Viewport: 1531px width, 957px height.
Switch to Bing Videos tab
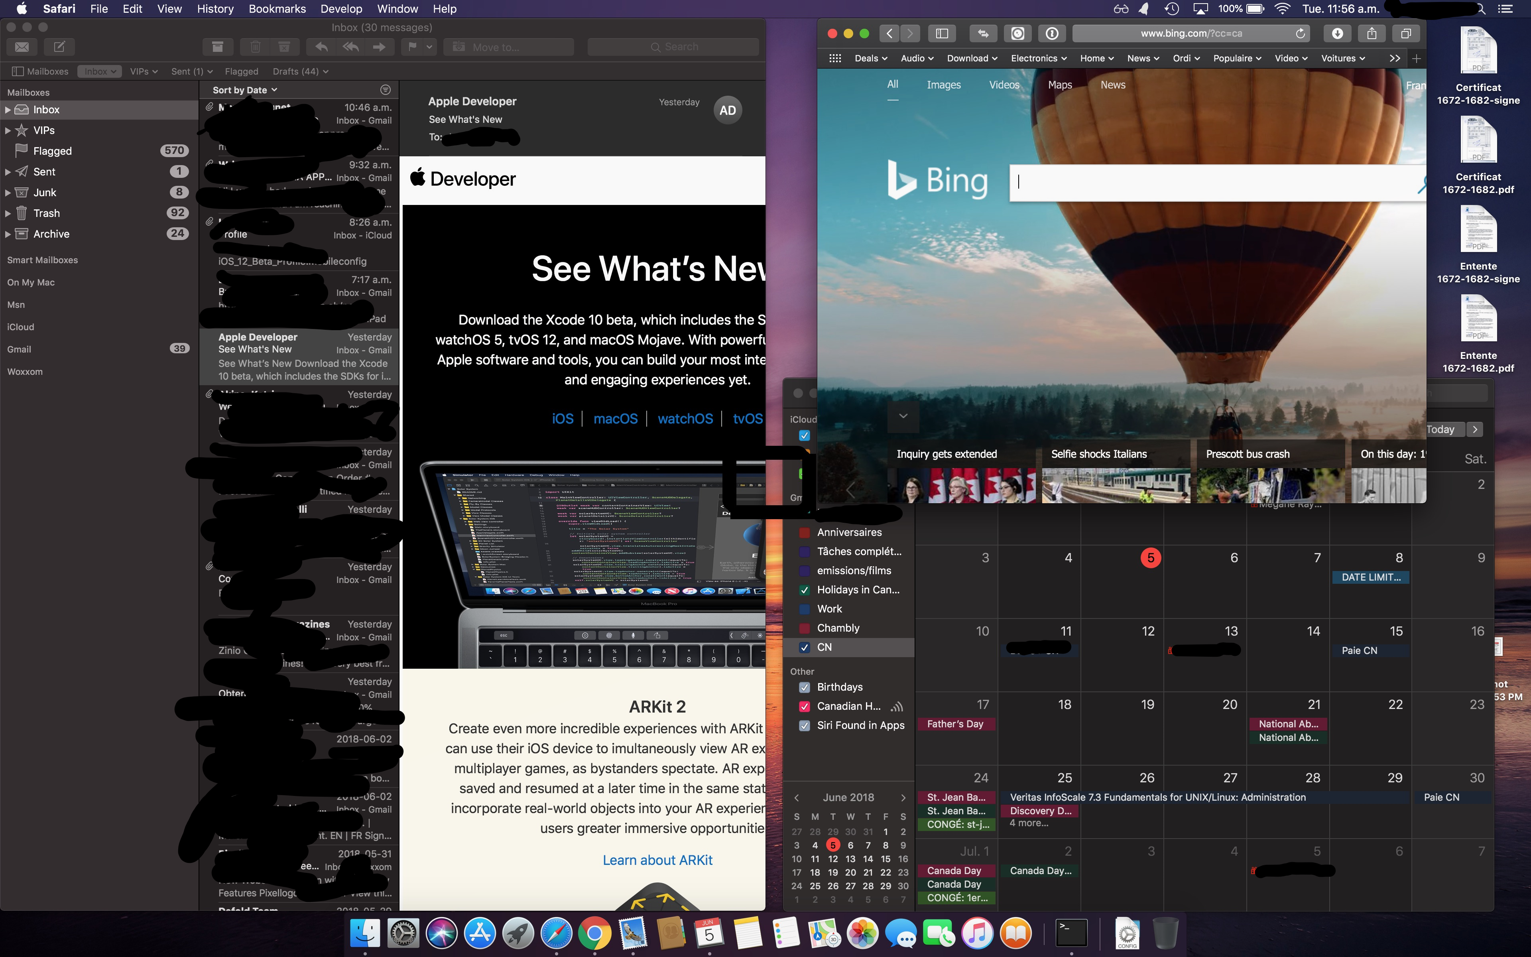point(1004,85)
